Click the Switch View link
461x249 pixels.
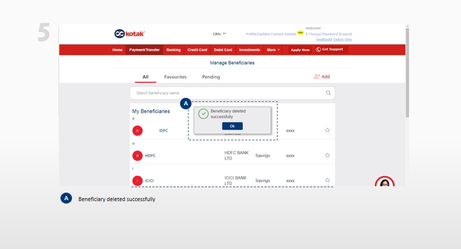click(x=342, y=39)
